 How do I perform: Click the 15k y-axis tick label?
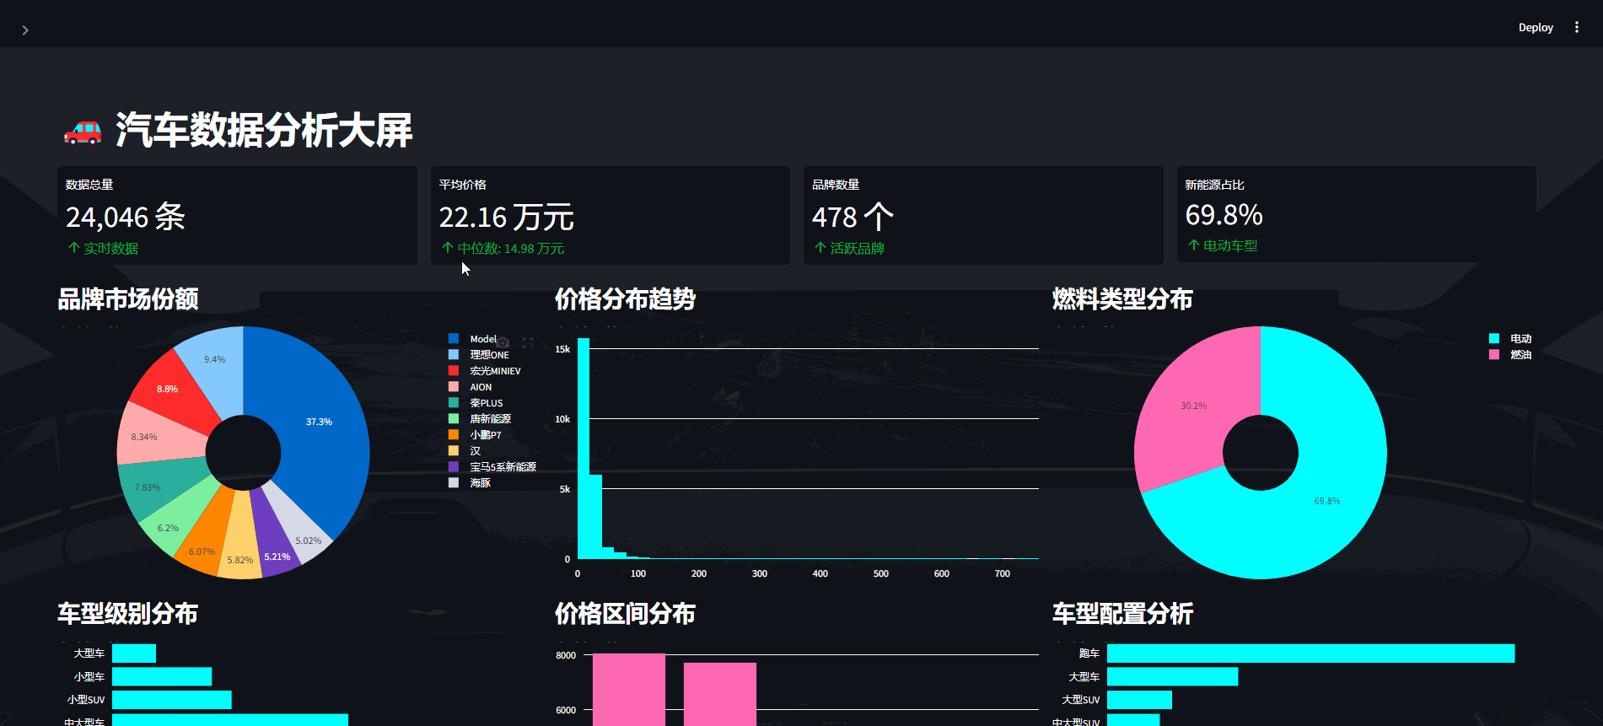[x=562, y=349]
